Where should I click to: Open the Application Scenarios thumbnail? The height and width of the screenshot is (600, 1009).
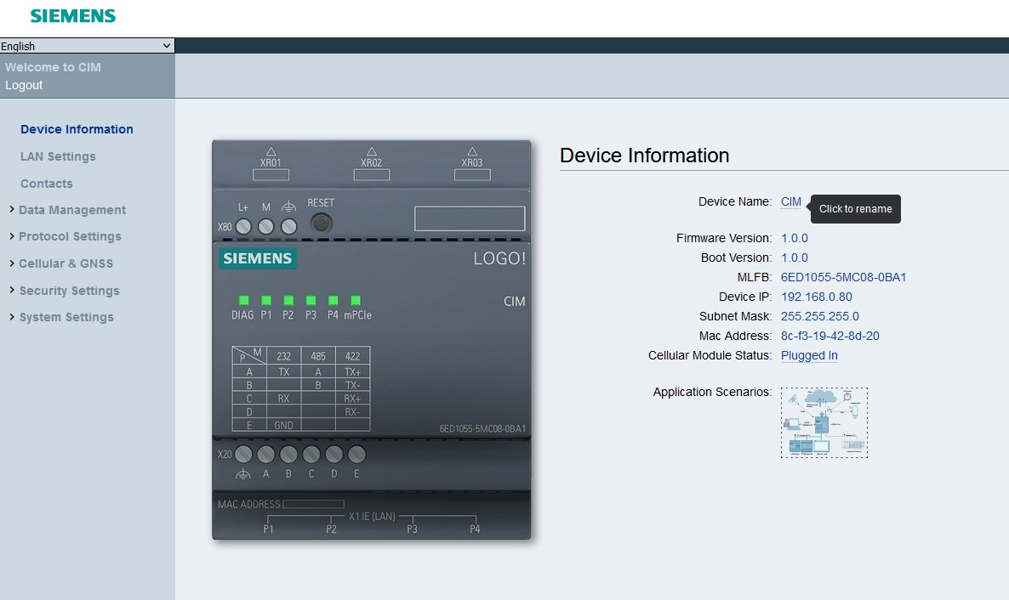click(x=824, y=422)
